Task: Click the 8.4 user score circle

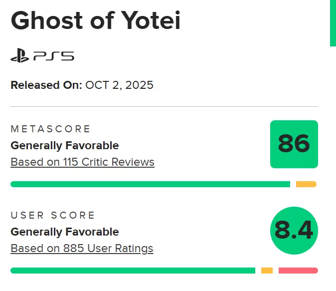Action: point(294,231)
